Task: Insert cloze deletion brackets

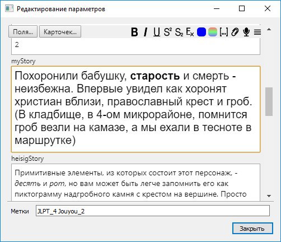Action: point(224,32)
